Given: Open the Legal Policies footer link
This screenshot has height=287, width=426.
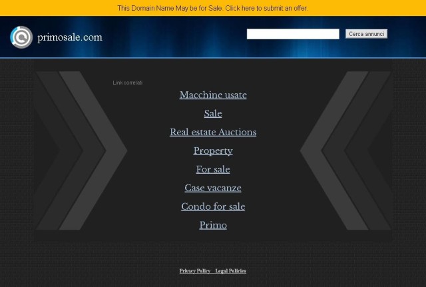Looking at the screenshot, I should point(231,271).
